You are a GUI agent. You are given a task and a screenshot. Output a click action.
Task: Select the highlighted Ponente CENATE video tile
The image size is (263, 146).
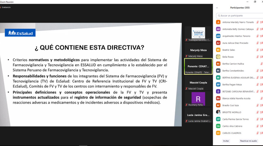(x=198, y=66)
